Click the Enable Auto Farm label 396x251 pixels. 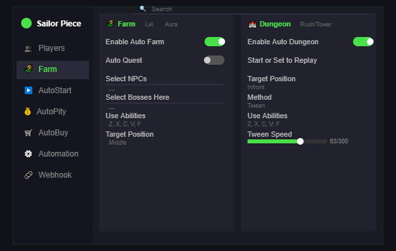(x=135, y=42)
